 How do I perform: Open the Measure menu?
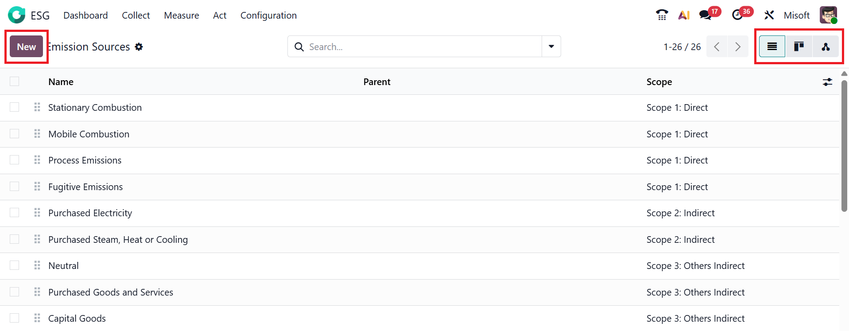pyautogui.click(x=182, y=15)
